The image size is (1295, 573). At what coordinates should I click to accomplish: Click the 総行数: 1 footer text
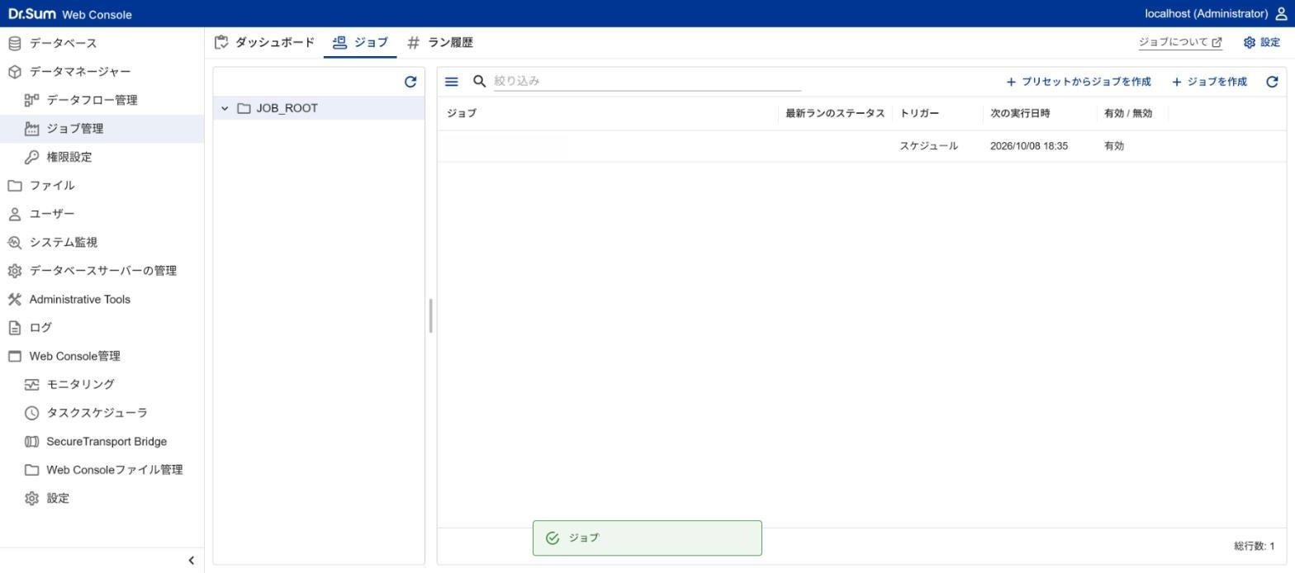[1254, 547]
